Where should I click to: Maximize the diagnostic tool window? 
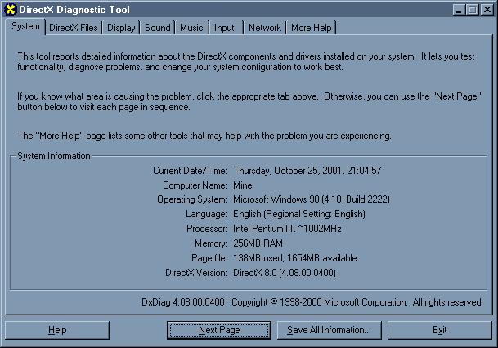(473, 9)
